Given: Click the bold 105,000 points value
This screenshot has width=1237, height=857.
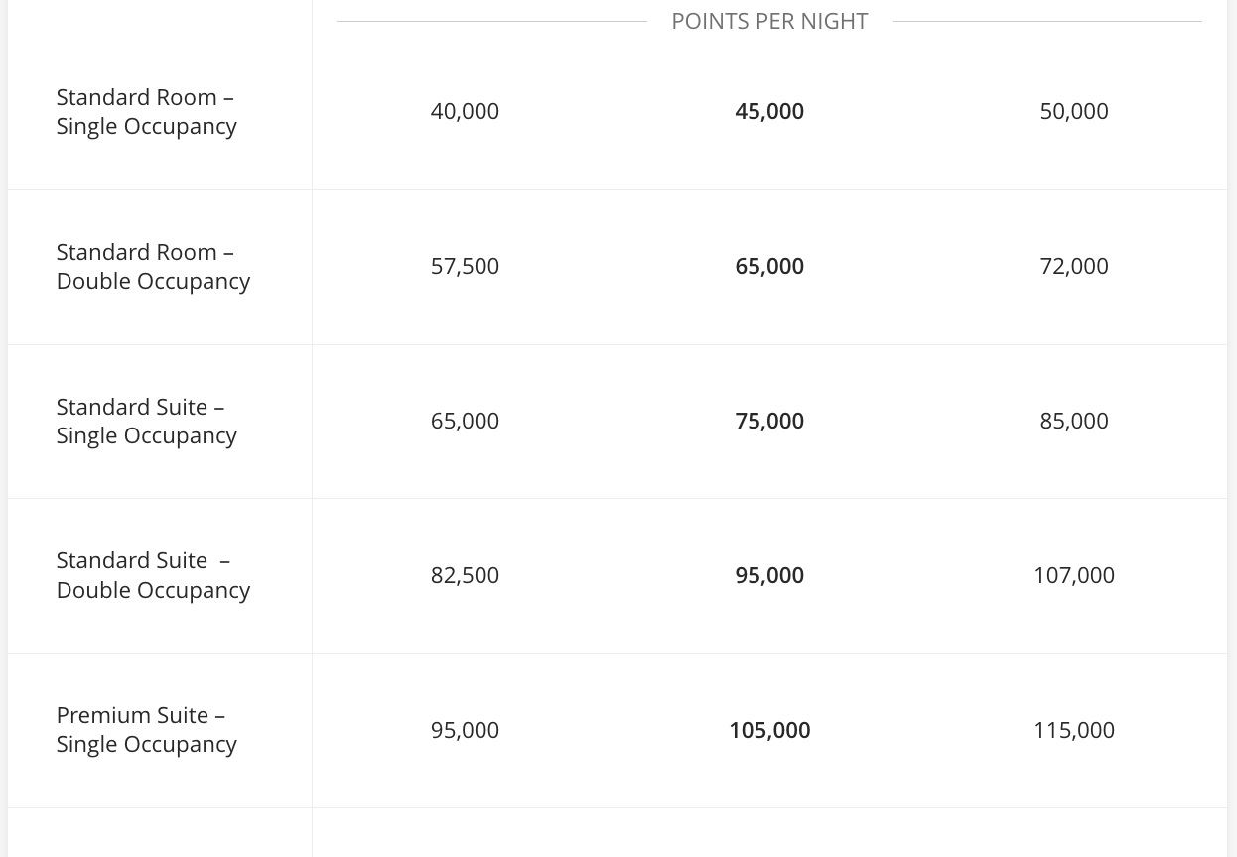Looking at the screenshot, I should [x=769, y=730].
